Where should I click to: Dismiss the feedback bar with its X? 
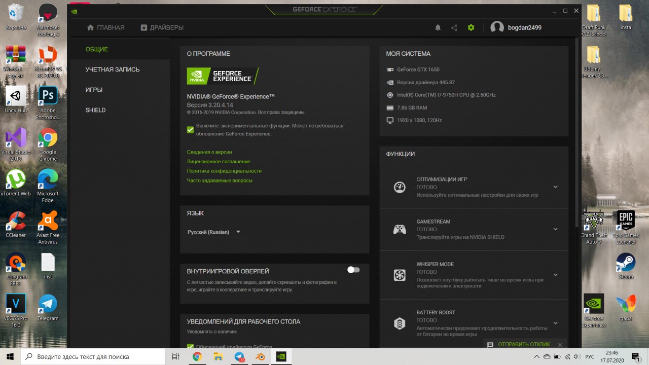(x=560, y=345)
